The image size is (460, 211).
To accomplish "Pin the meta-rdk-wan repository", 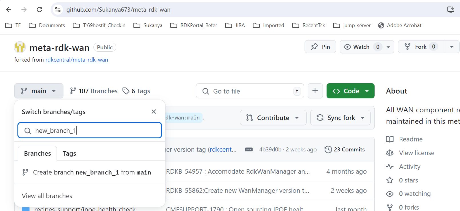I will click(x=320, y=47).
